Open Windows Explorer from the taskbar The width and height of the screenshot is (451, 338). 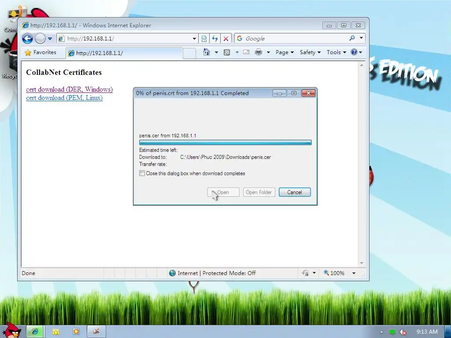(x=55, y=332)
